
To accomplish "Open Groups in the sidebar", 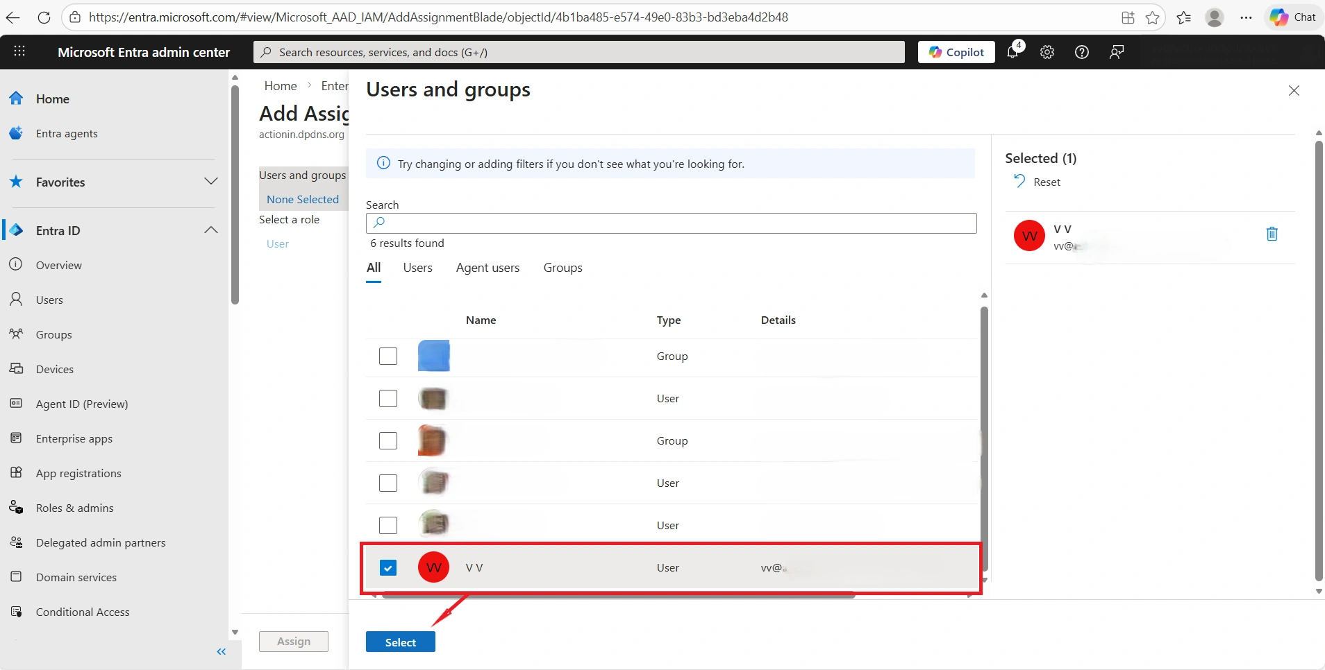I will point(53,334).
